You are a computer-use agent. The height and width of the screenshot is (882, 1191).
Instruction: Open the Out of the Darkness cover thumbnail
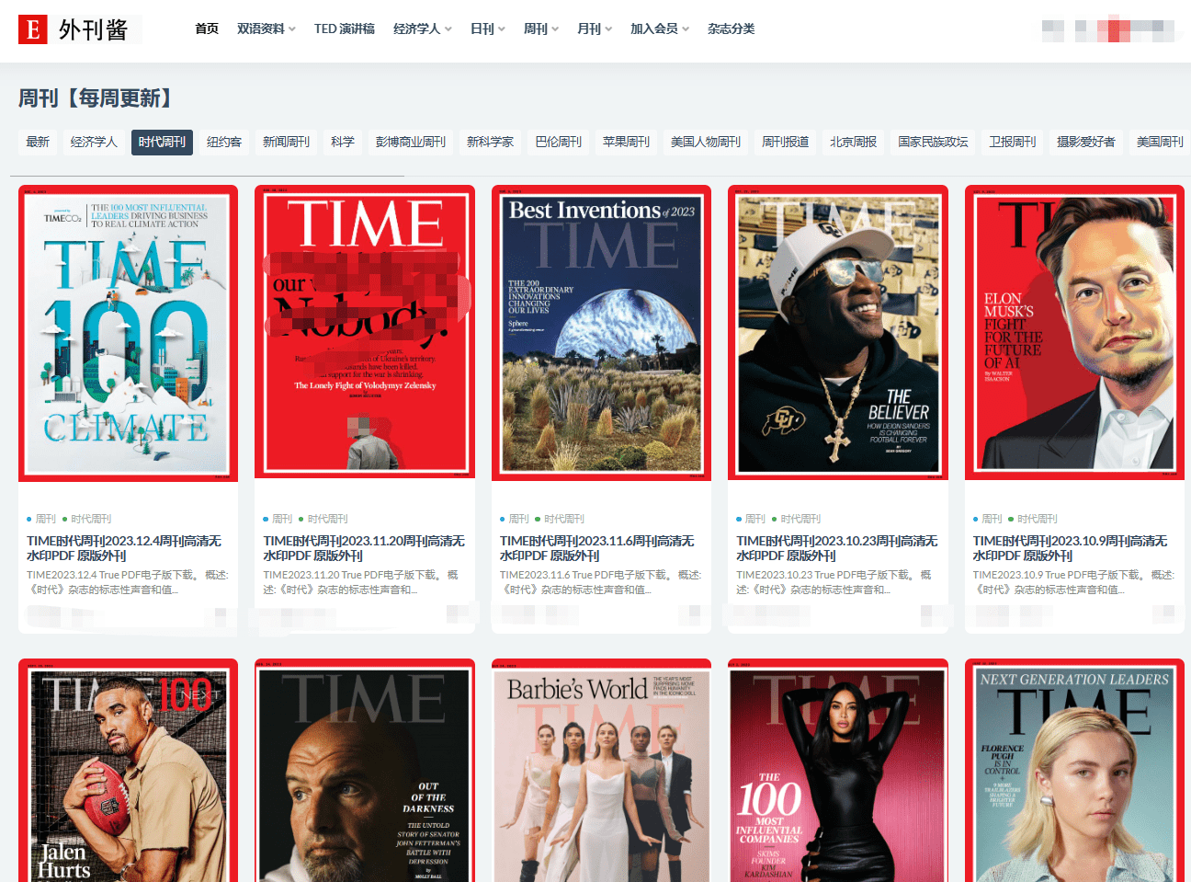365,771
